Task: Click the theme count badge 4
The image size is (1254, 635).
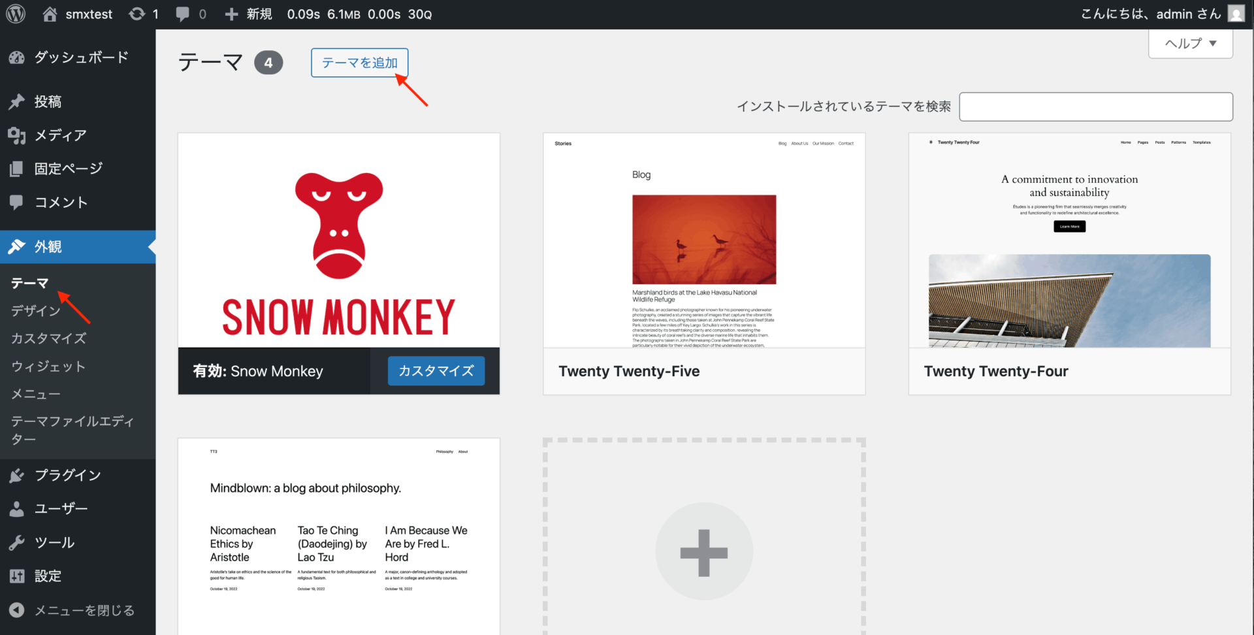Action: coord(268,63)
